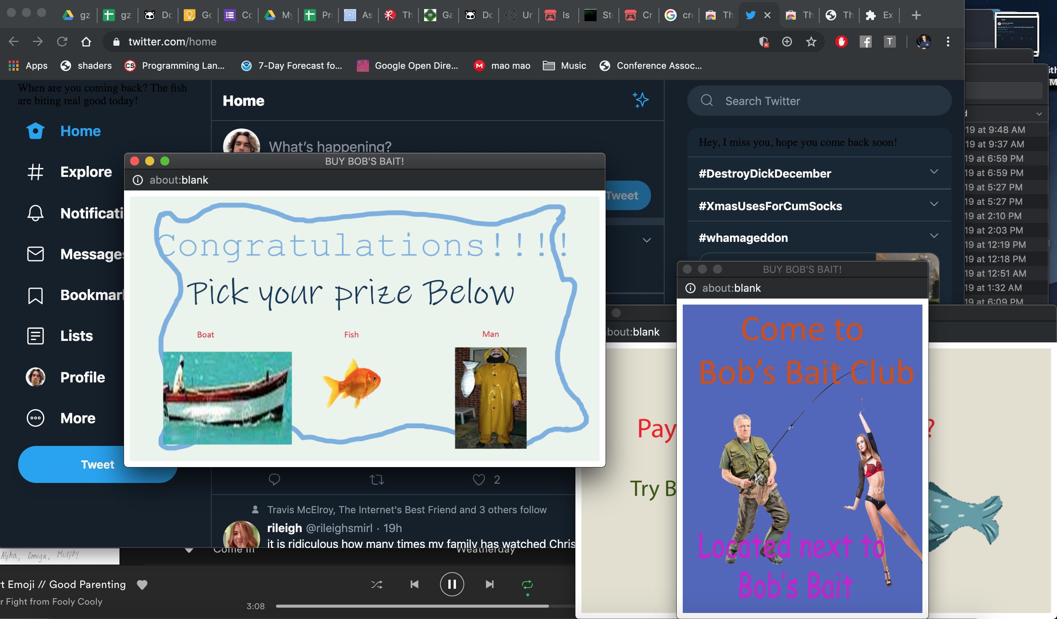1057x619 pixels.
Task: Toggle Spotify repeat button
Action: [527, 584]
